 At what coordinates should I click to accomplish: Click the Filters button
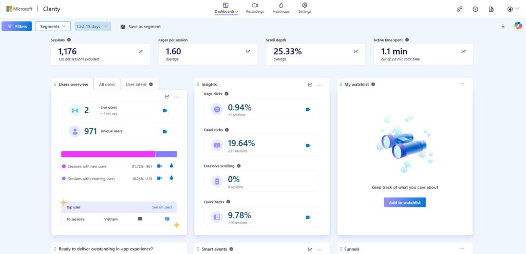[x=17, y=27]
